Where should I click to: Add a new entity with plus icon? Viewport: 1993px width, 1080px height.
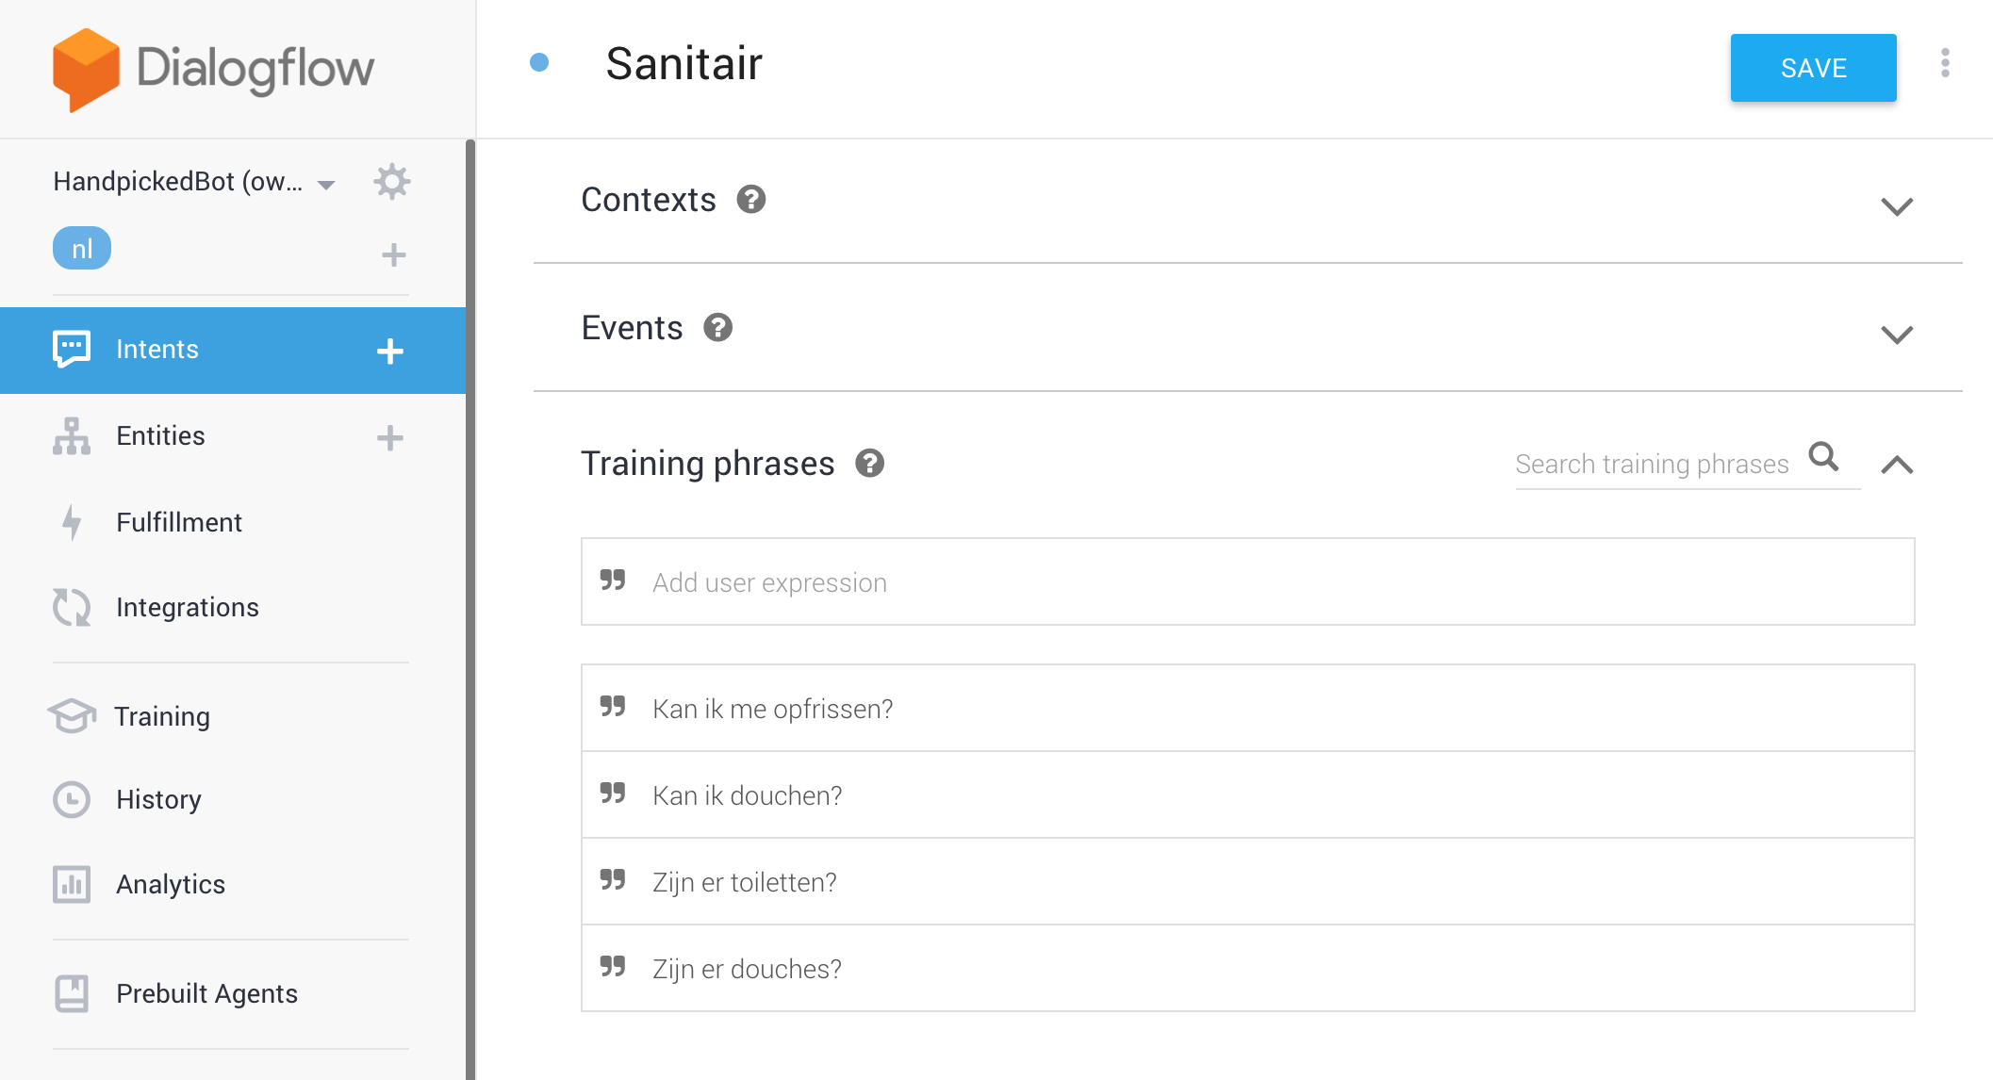point(389,437)
